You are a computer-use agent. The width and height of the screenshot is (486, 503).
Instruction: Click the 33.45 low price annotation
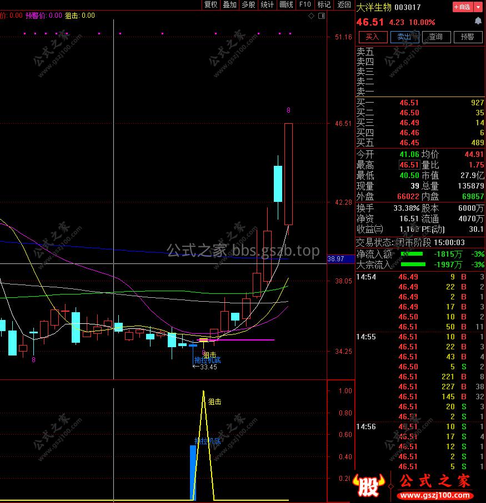point(208,367)
